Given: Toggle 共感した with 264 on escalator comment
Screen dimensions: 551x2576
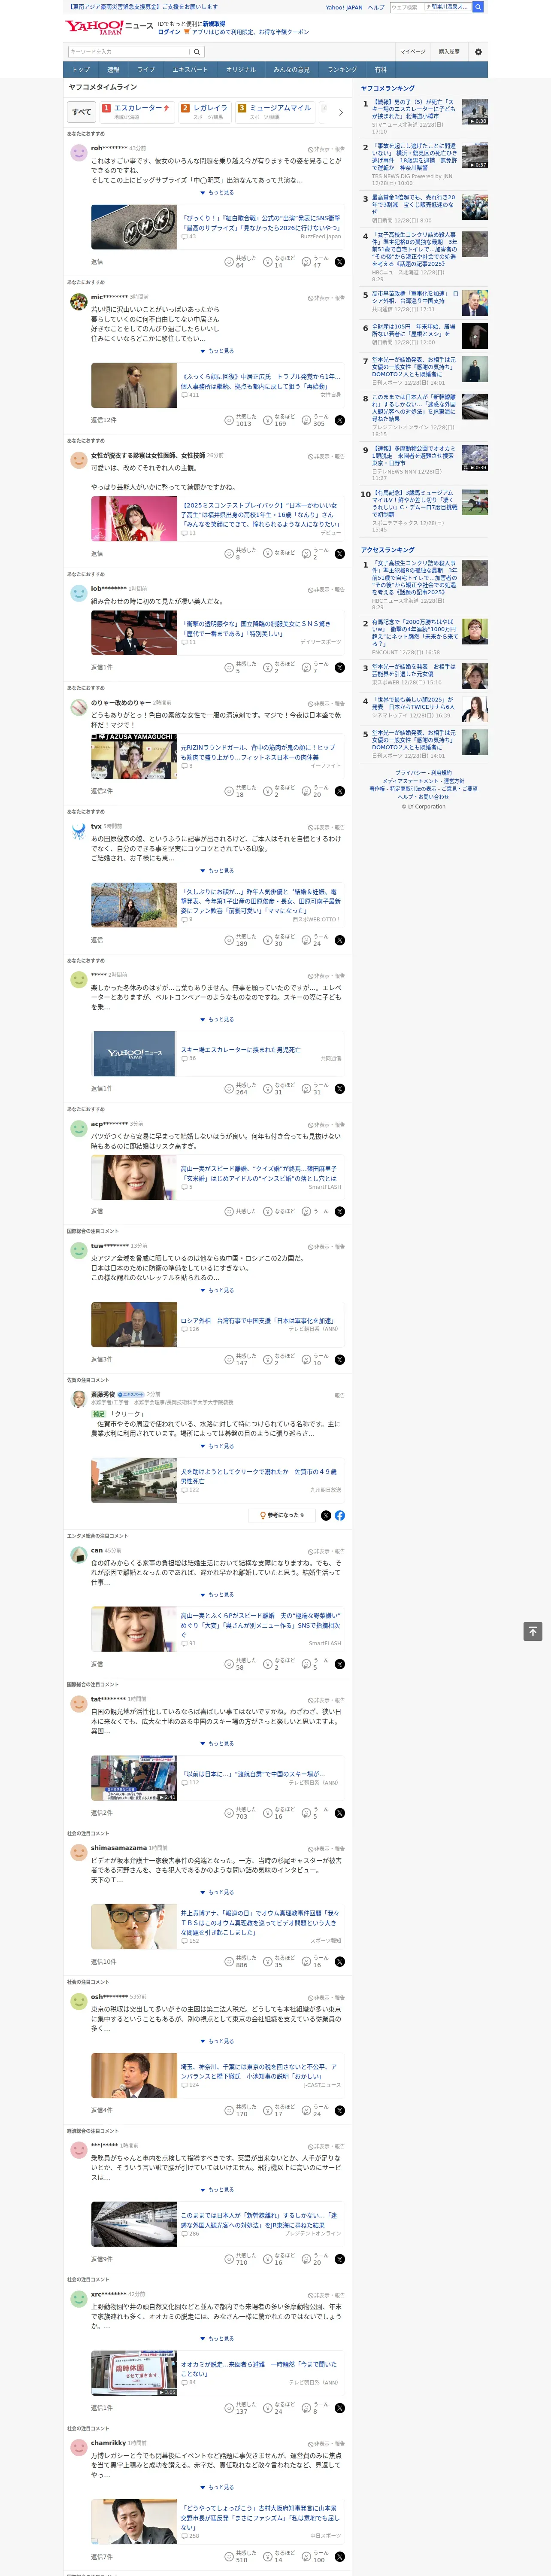Looking at the screenshot, I should [x=240, y=1089].
